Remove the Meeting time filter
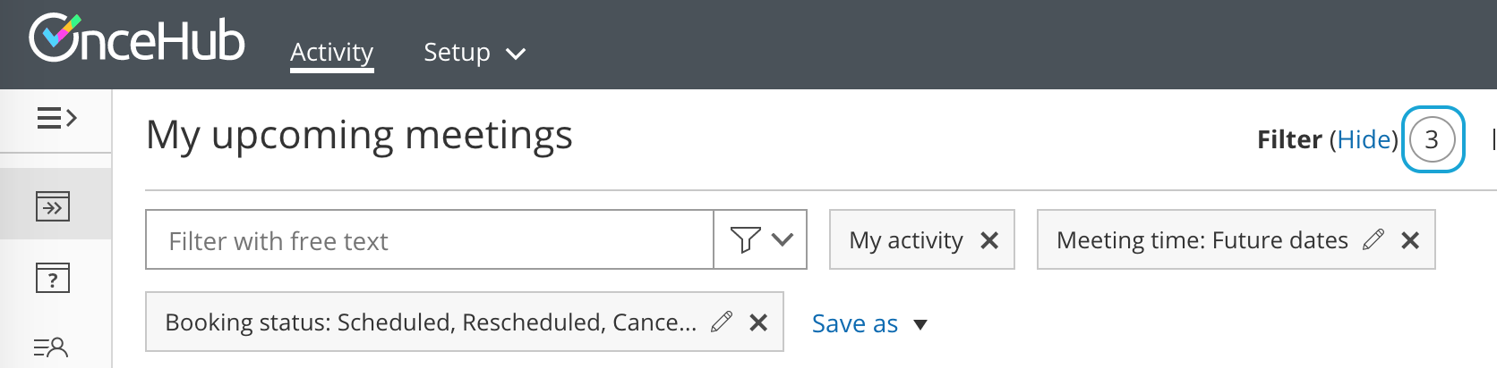This screenshot has width=1497, height=368. (x=1410, y=240)
